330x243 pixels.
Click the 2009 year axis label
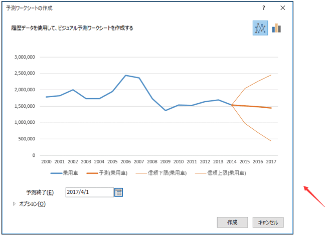(165, 162)
